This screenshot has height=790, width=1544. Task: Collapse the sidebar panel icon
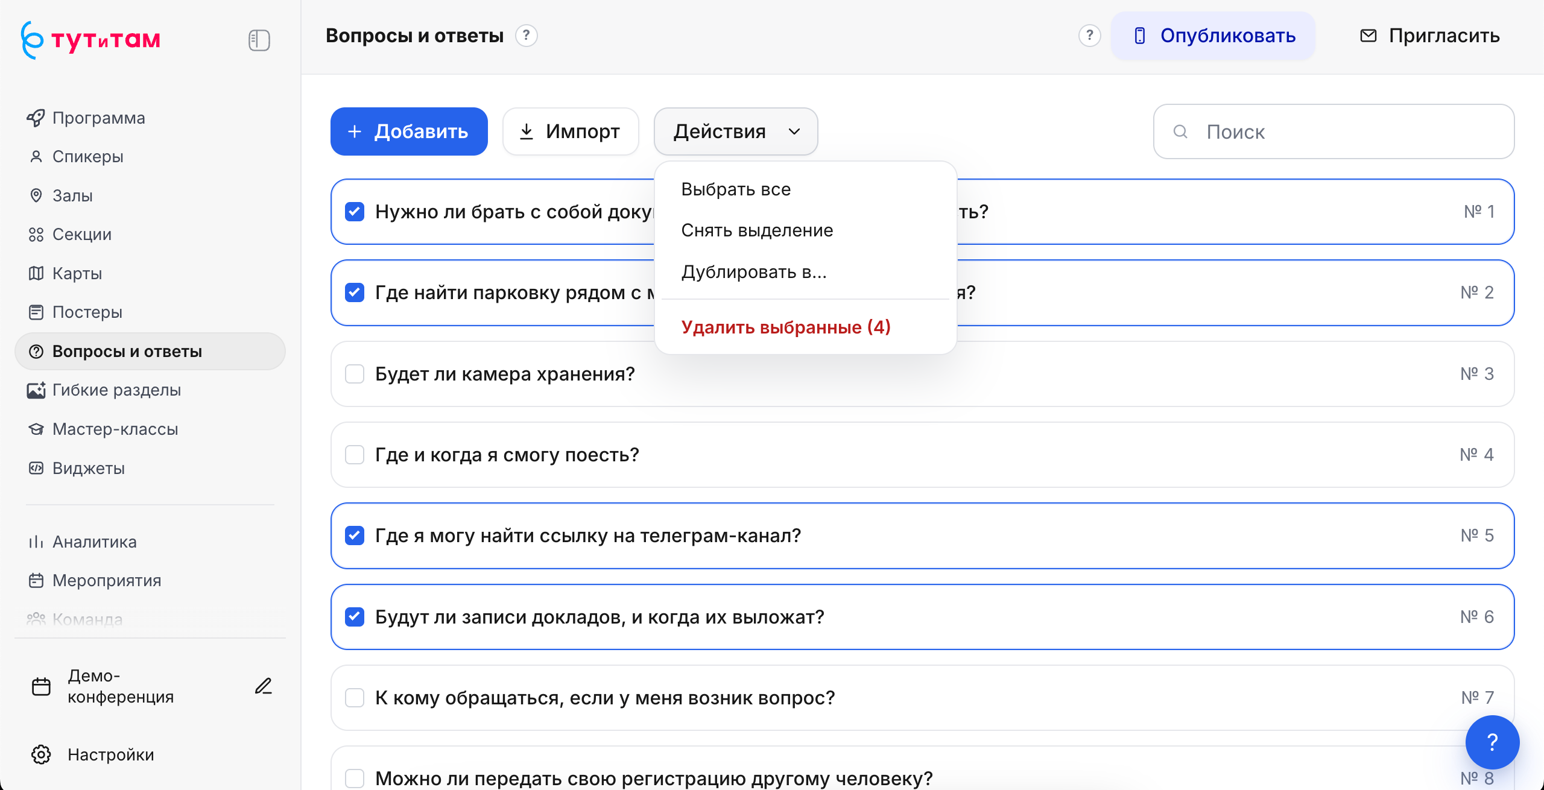point(259,40)
